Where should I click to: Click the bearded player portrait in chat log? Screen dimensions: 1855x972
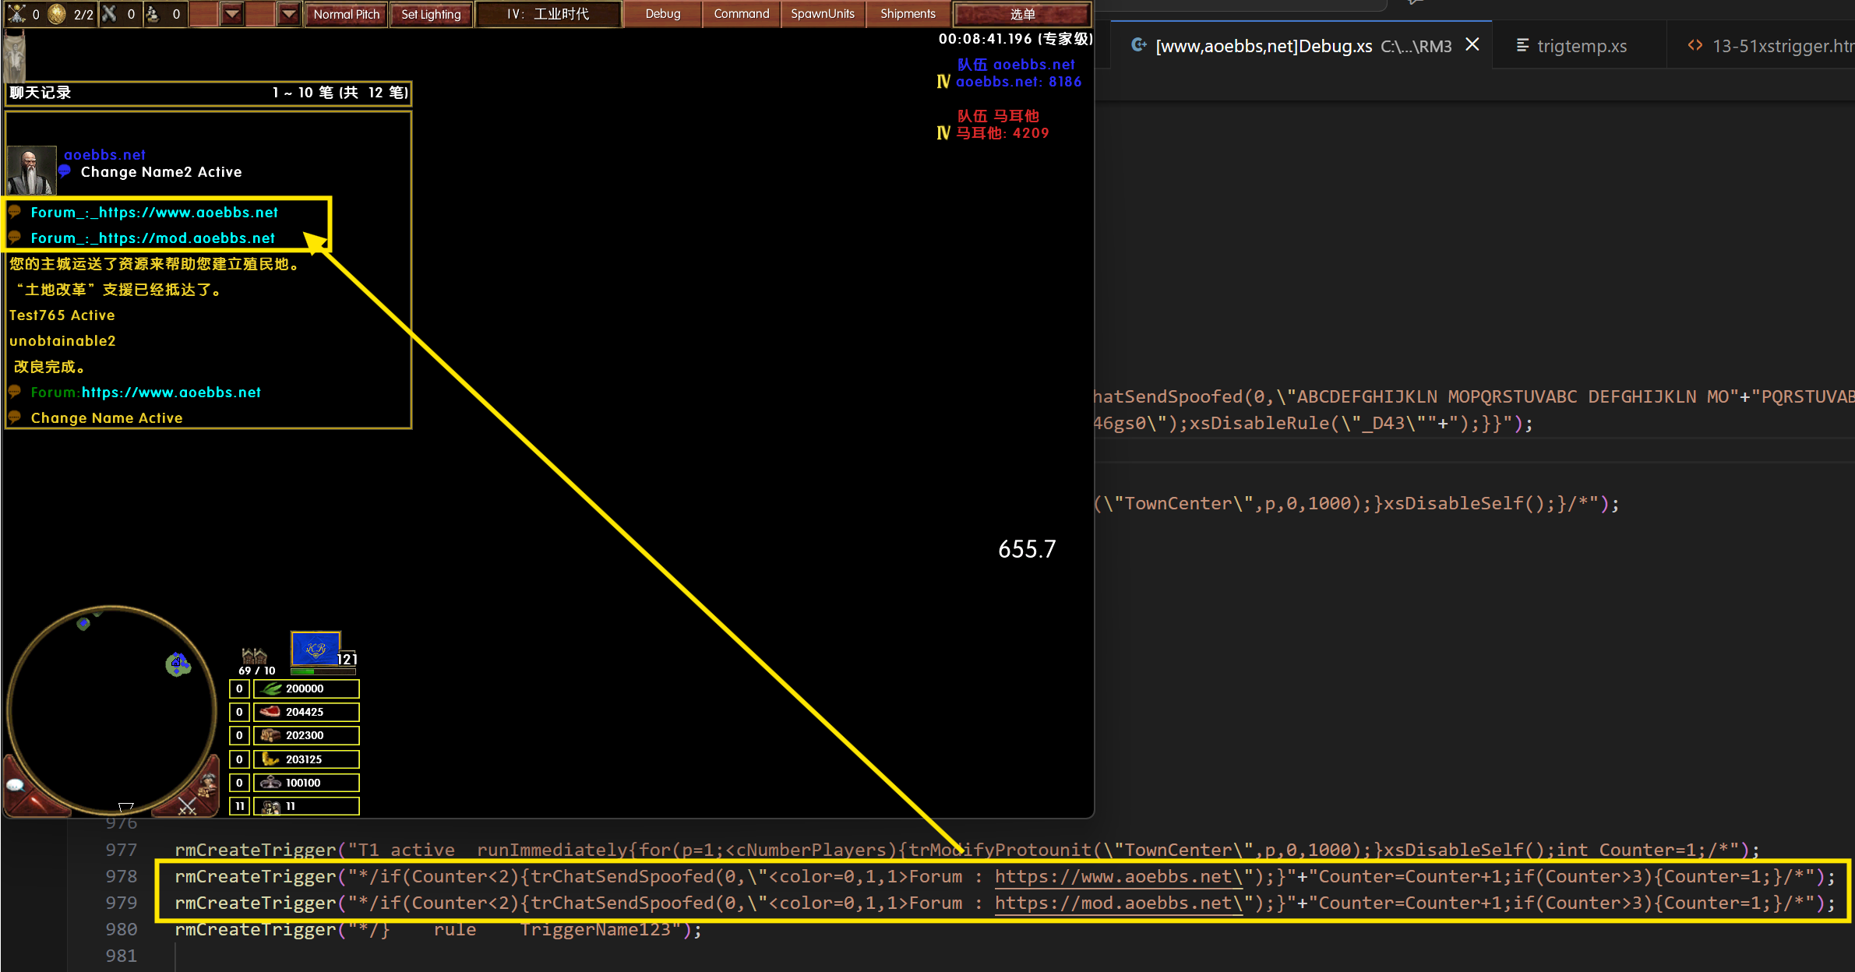[31, 170]
